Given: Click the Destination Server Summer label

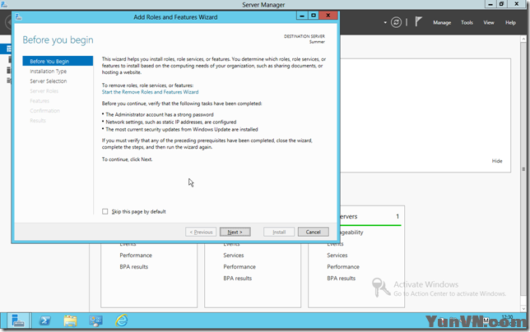Looking at the screenshot, I should (305, 39).
